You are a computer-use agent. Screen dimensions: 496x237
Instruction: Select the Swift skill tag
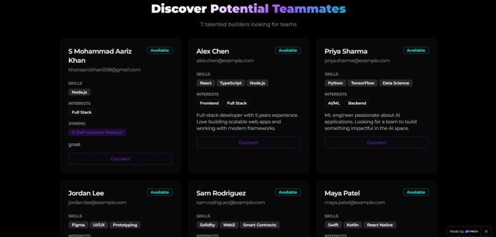[333, 225]
